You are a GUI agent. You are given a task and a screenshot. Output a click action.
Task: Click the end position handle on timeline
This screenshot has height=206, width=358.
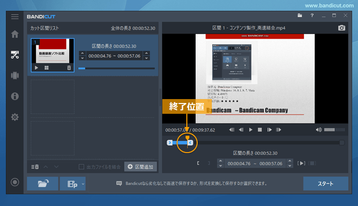coord(190,143)
